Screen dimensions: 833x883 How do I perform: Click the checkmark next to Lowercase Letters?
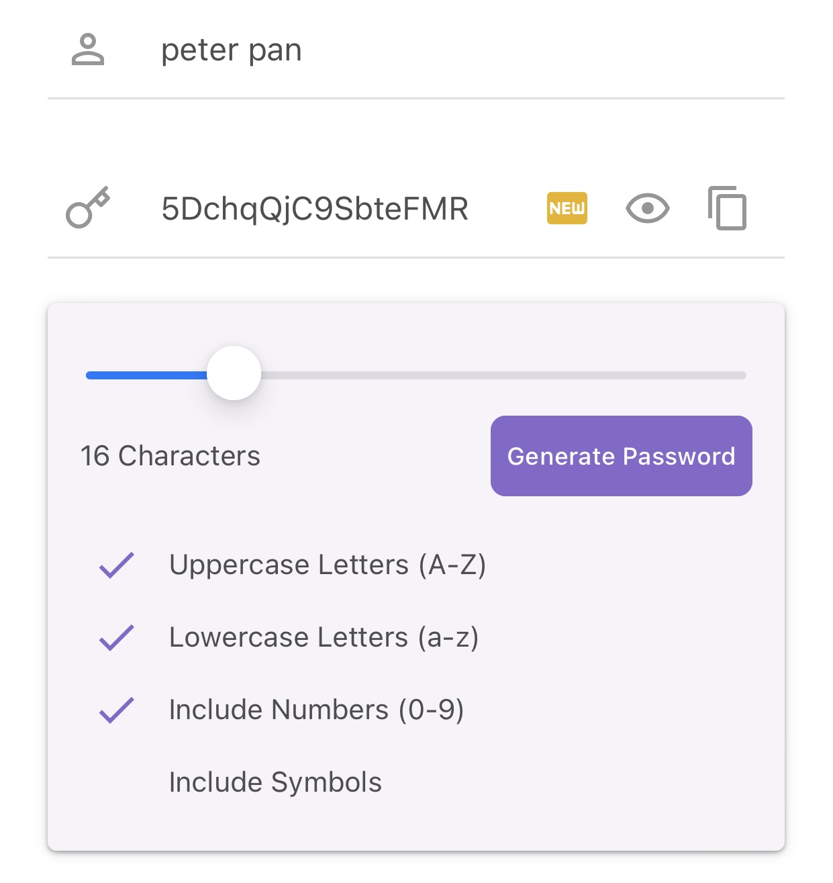(x=117, y=637)
